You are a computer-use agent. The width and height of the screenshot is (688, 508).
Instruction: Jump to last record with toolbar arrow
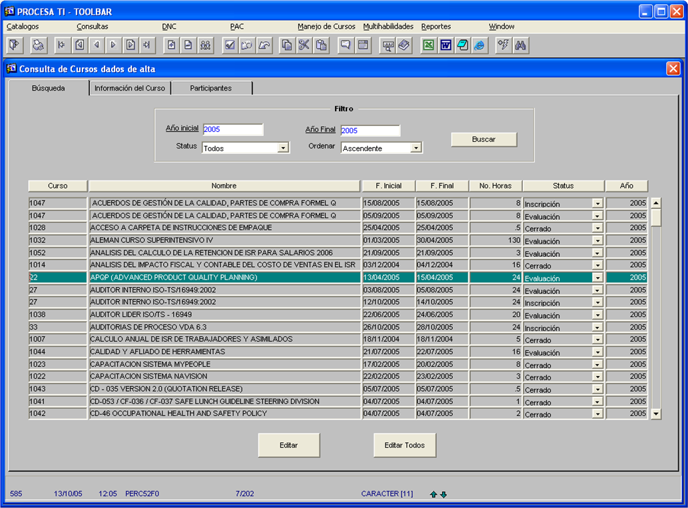tap(147, 45)
